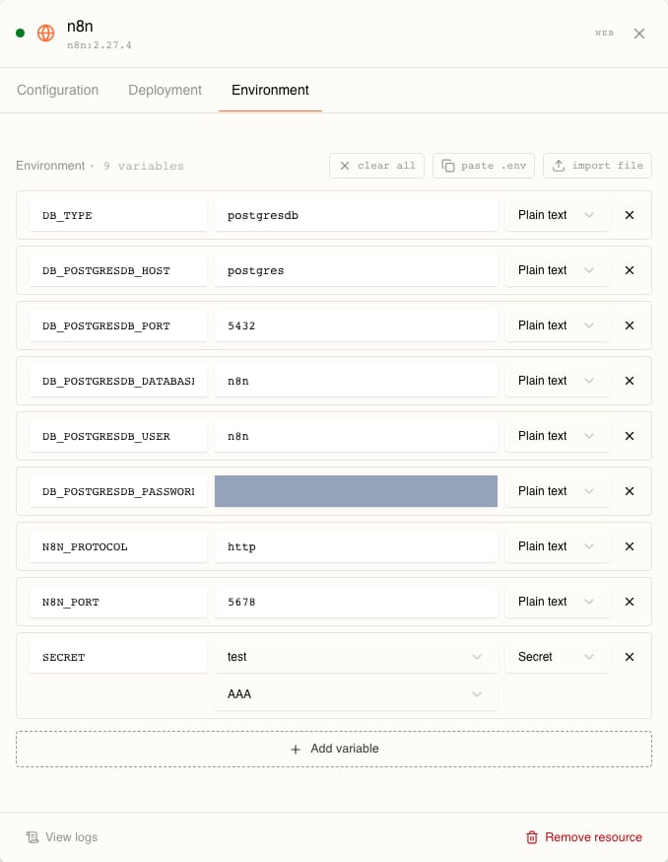The height and width of the screenshot is (862, 668).
Task: Click the paste .env button
Action: tap(484, 166)
